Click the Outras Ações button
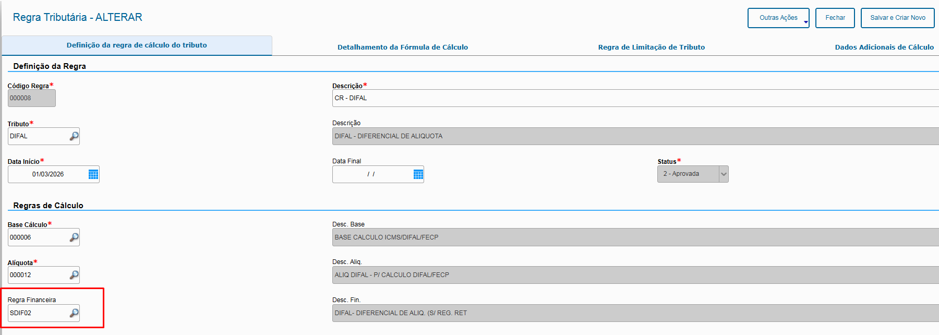 [778, 18]
